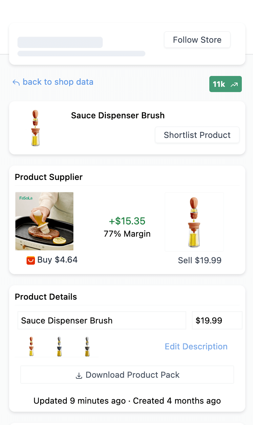This screenshot has height=425, width=253.
Task: Select the first orange brush variant thumbnail
Action: [31, 347]
